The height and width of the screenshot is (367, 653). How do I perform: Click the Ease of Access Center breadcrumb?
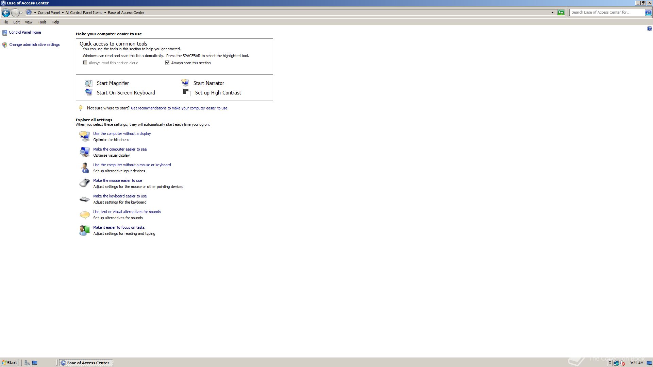(x=126, y=13)
